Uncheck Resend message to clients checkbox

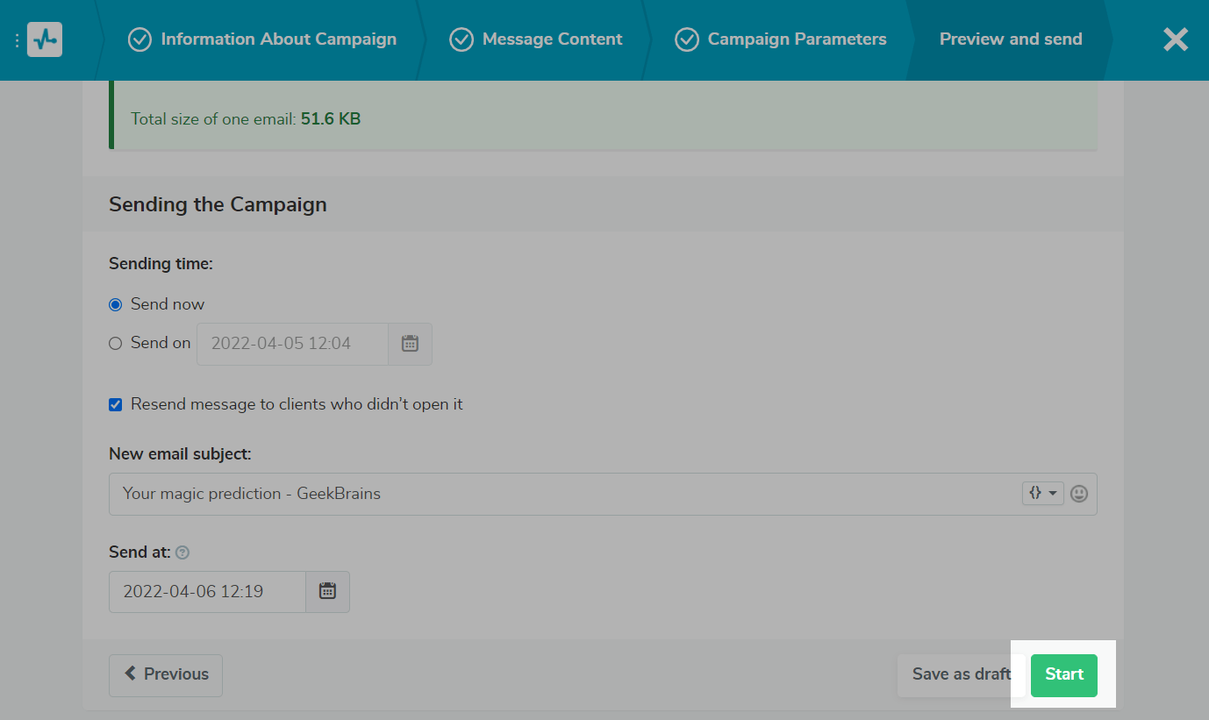(115, 405)
